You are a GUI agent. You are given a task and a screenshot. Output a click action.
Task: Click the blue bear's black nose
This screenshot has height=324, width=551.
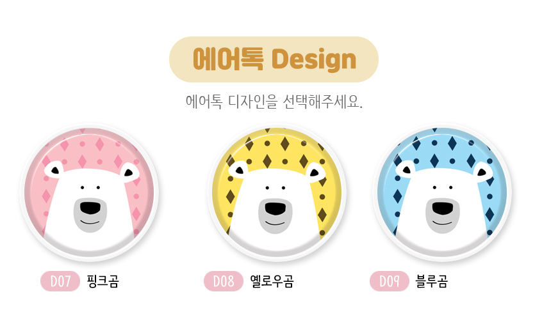point(443,208)
